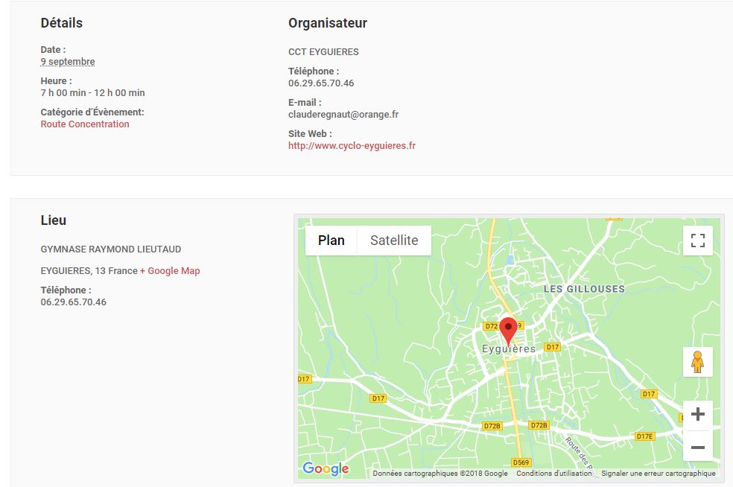Visit the cyclo-eyguieres.fr website link
Screen dimensions: 733x487
click(352, 146)
